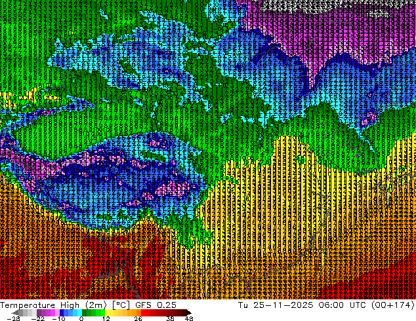Image resolution: width=416 pixels, height=321 pixels.
Task: Click the 'GFS 0.25' model label
Action: point(156,305)
